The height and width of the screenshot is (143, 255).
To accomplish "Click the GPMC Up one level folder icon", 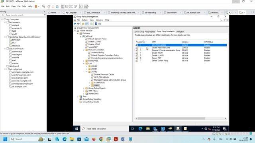I will tap(83, 24).
